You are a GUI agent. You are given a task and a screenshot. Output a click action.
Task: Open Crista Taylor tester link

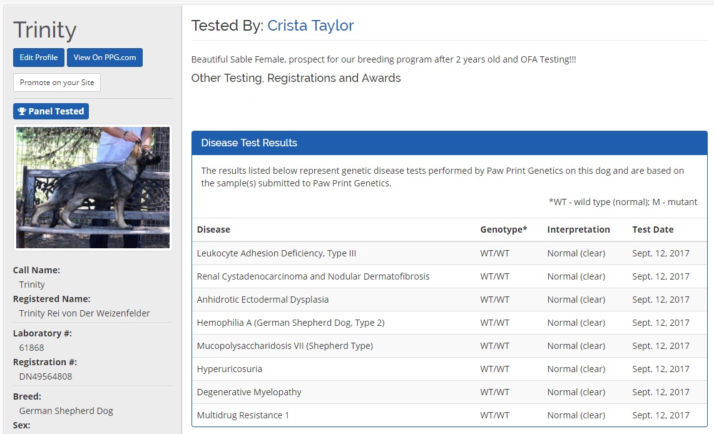tap(310, 26)
